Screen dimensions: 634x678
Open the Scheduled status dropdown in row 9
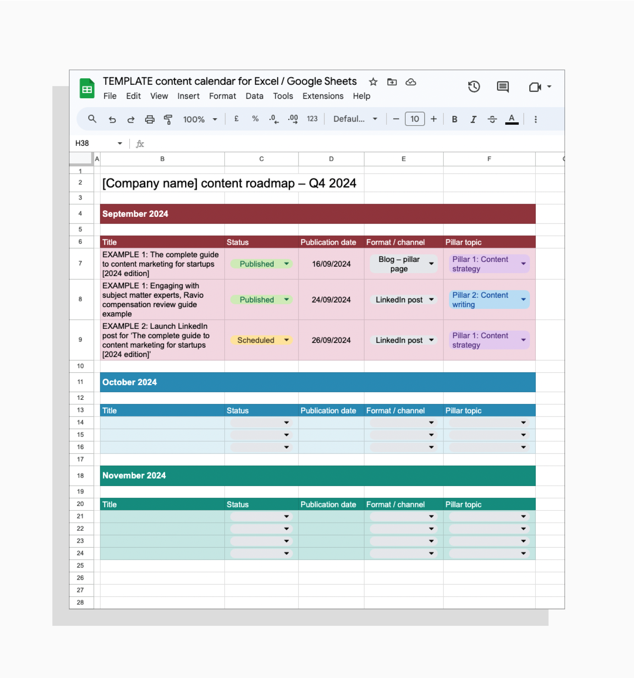[287, 340]
